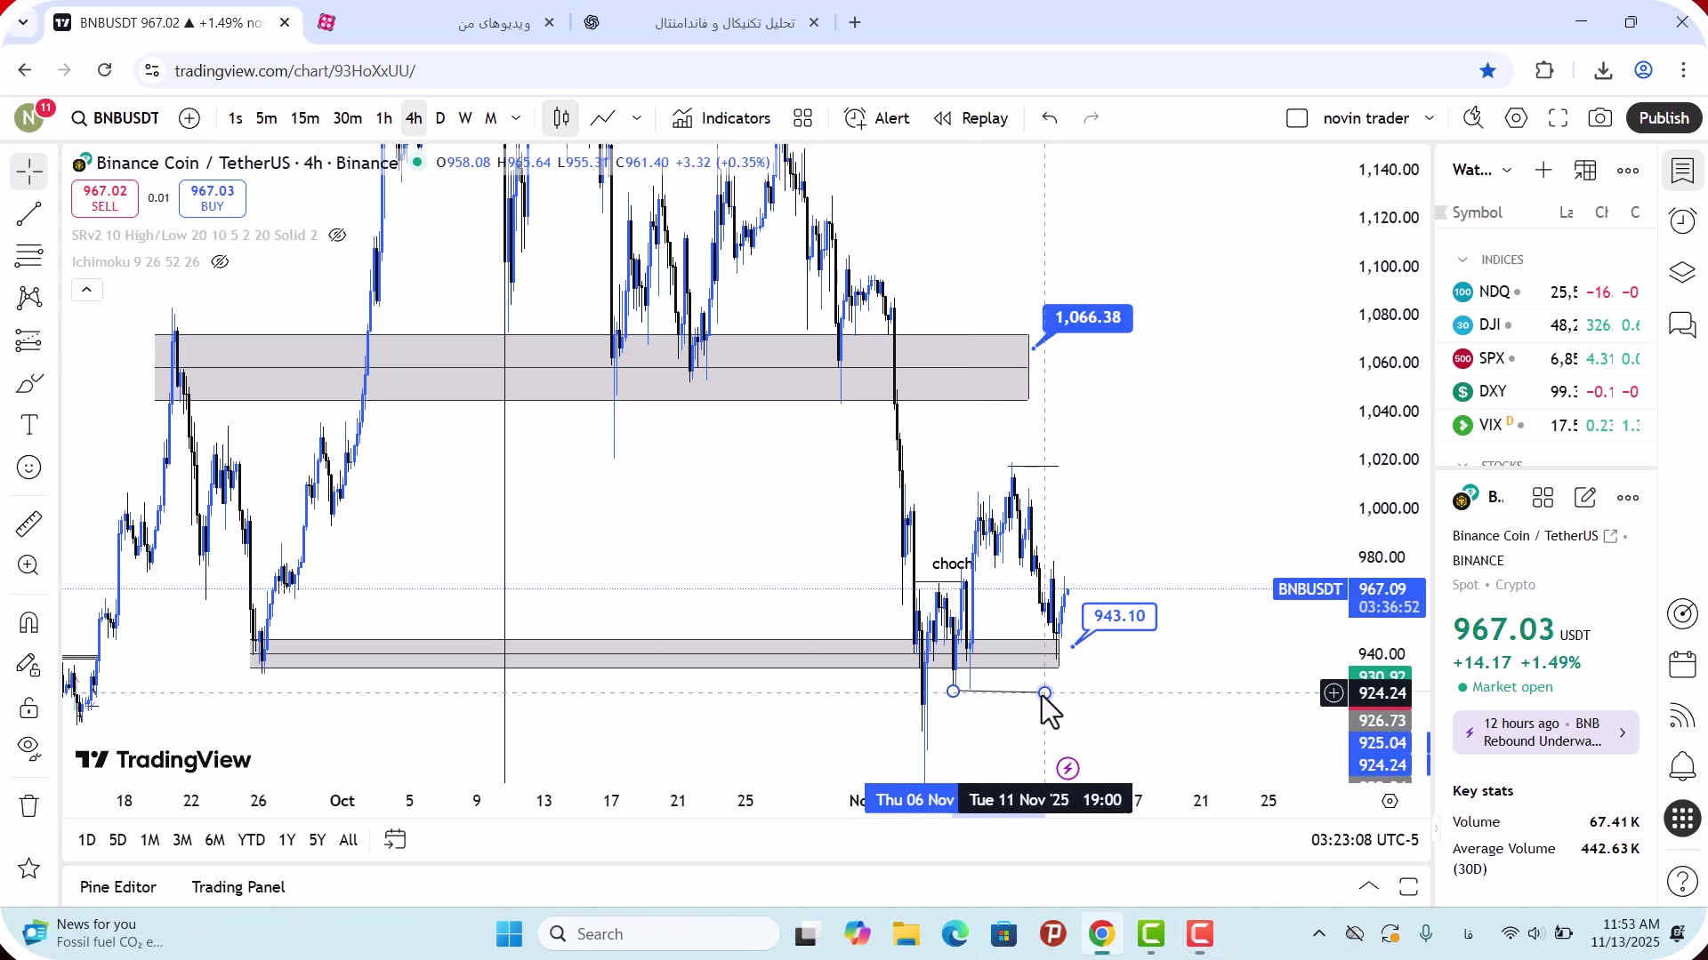Toggle visibility of SRv2 indicator

point(337,236)
